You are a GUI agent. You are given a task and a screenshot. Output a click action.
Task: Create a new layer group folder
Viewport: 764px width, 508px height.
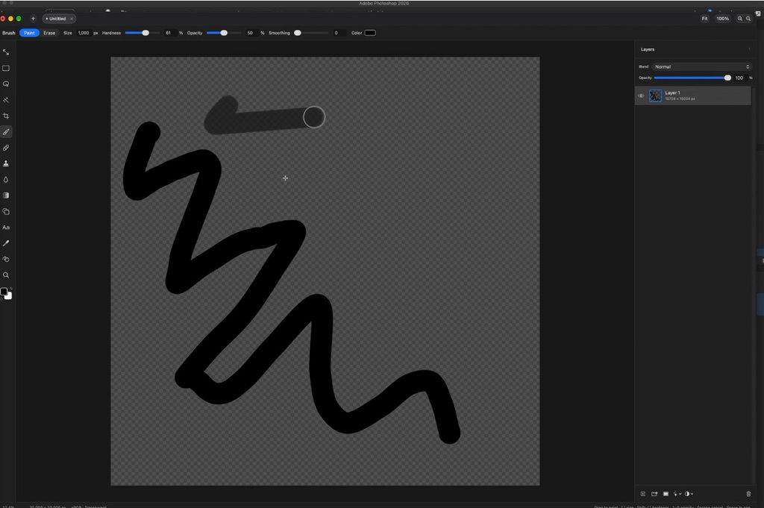point(654,494)
